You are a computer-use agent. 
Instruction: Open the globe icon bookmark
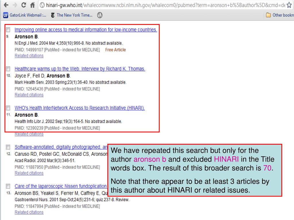tap(100, 15)
